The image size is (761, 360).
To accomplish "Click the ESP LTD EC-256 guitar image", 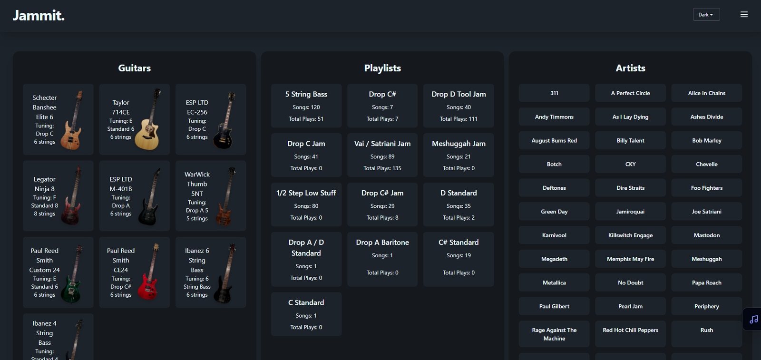I will pyautogui.click(x=224, y=120).
